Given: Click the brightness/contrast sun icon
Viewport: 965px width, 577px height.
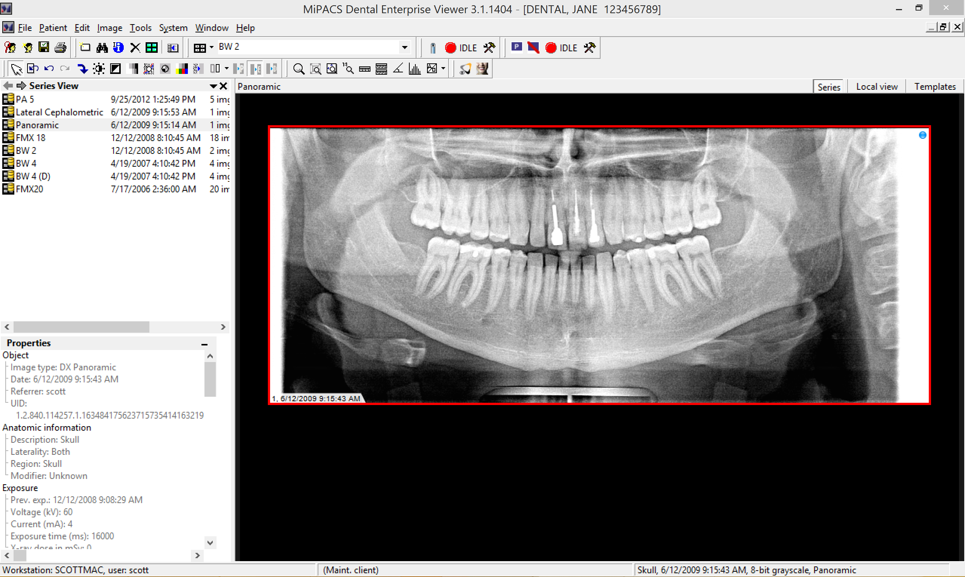Looking at the screenshot, I should click(x=99, y=69).
